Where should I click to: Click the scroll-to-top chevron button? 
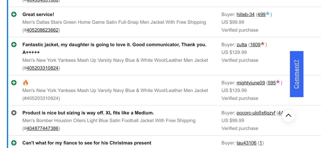(x=288, y=115)
